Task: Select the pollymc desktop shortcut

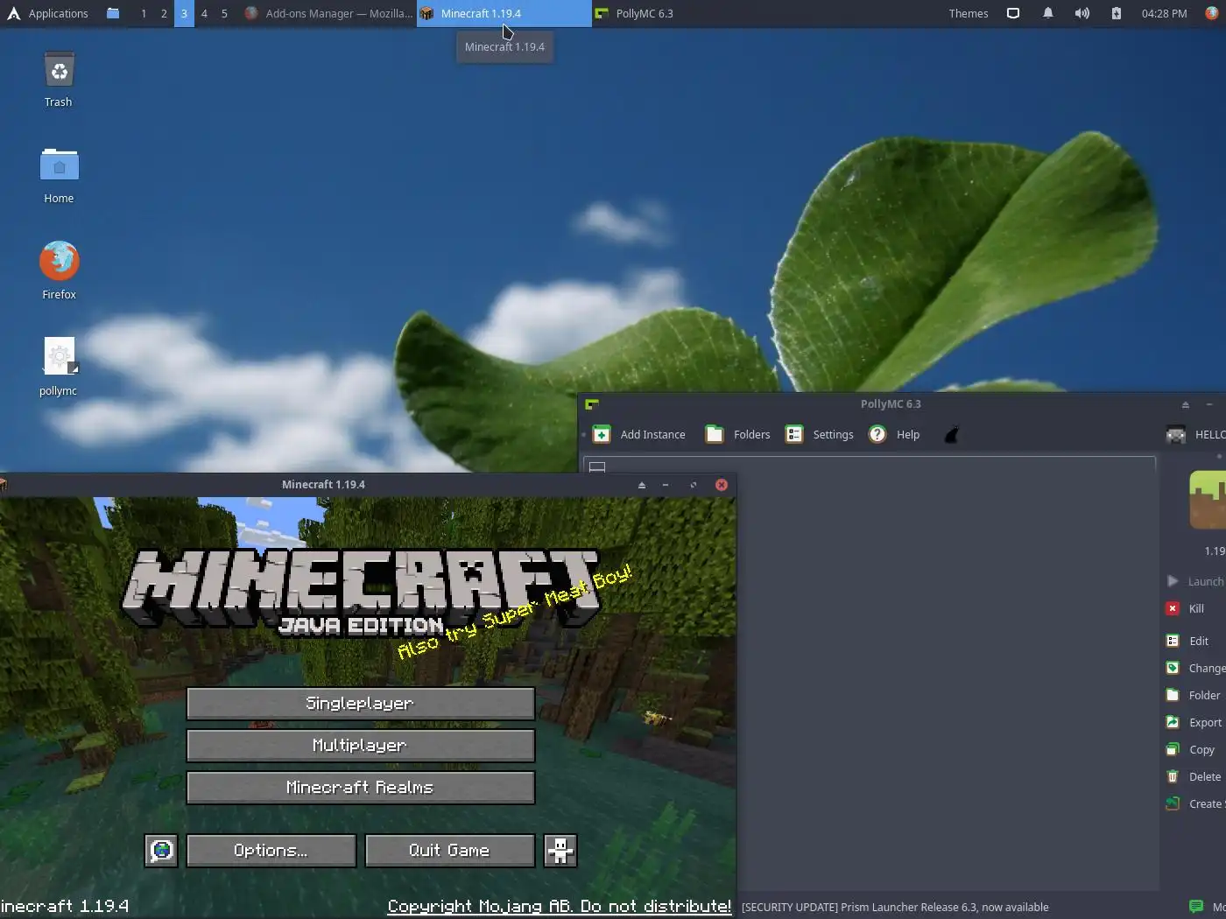Action: 59,368
